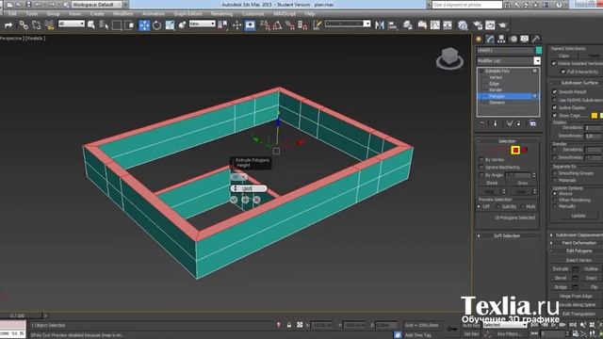Open the reference coordinate View dropdown
Viewport: 603px width, 339px height.
click(x=202, y=24)
